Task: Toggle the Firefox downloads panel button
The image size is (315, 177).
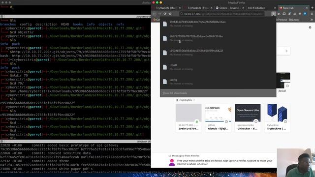Action: tap(274, 14)
